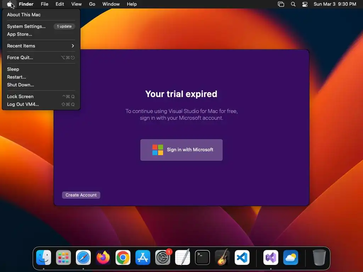Open Visual Studio Code from dock
Screen dimensions: 363x272
pyautogui.click(x=242, y=257)
